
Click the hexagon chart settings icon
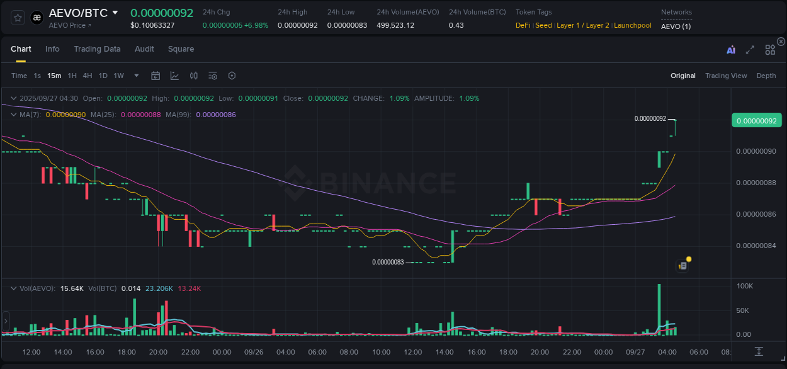pos(232,76)
